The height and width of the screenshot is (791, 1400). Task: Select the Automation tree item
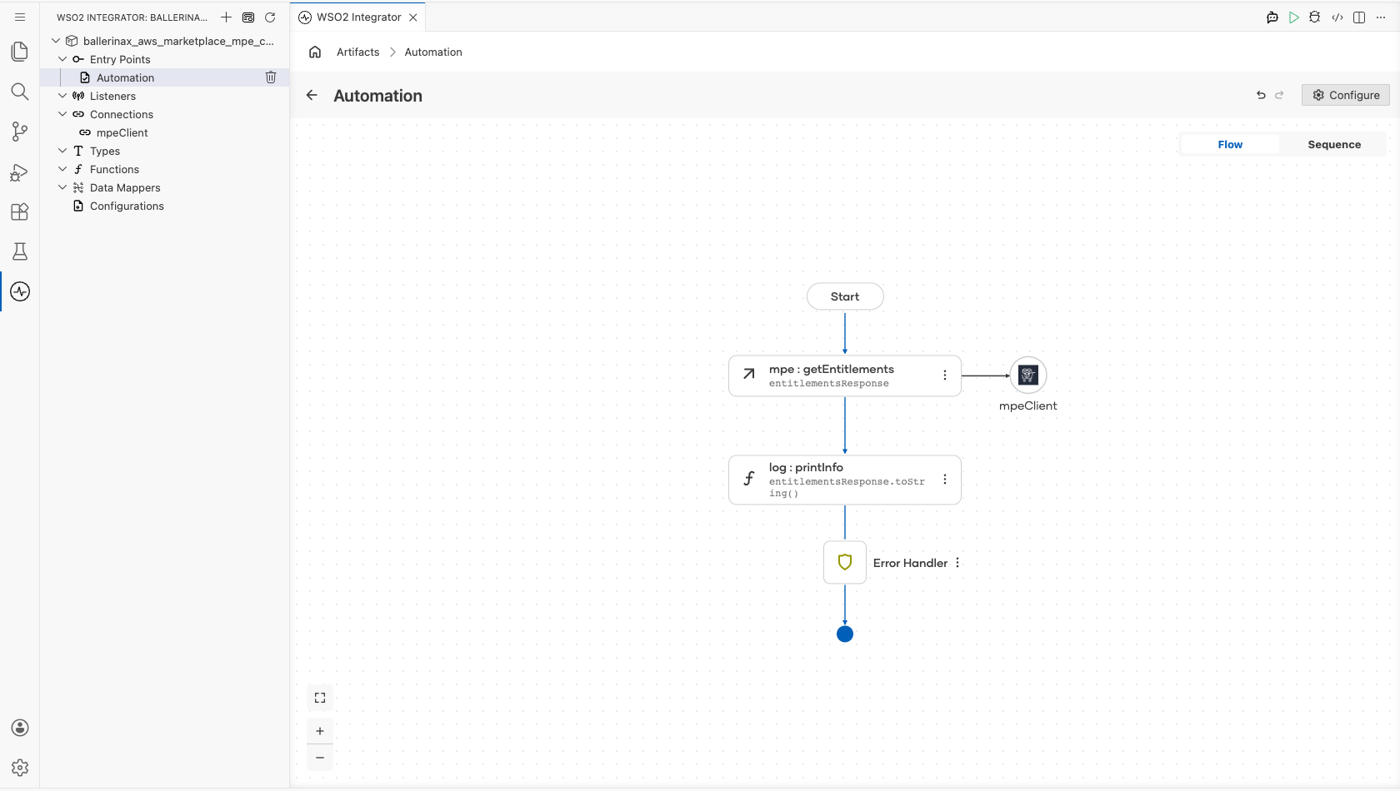click(165, 77)
